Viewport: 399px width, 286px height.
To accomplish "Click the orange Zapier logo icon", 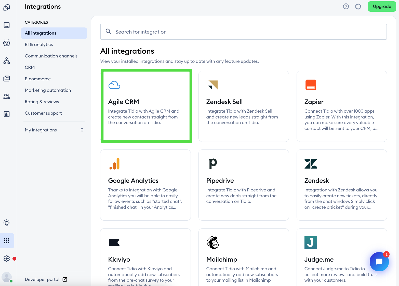I will click(x=311, y=85).
